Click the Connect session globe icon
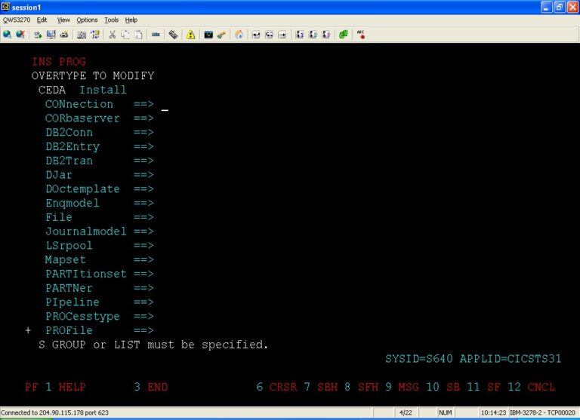Screen dimensions: 580x420 (7, 35)
